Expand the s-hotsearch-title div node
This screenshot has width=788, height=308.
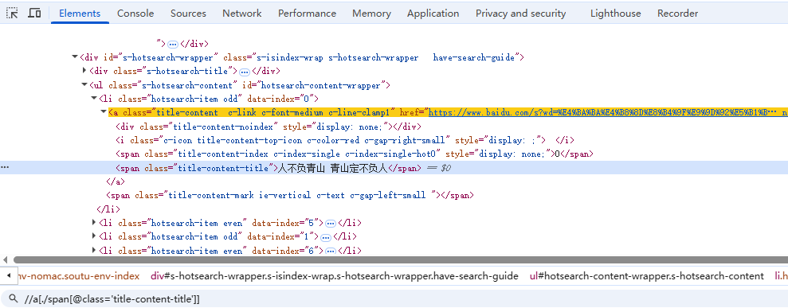(84, 71)
